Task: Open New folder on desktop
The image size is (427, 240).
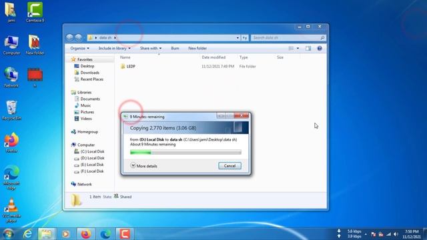Action: pyautogui.click(x=35, y=45)
